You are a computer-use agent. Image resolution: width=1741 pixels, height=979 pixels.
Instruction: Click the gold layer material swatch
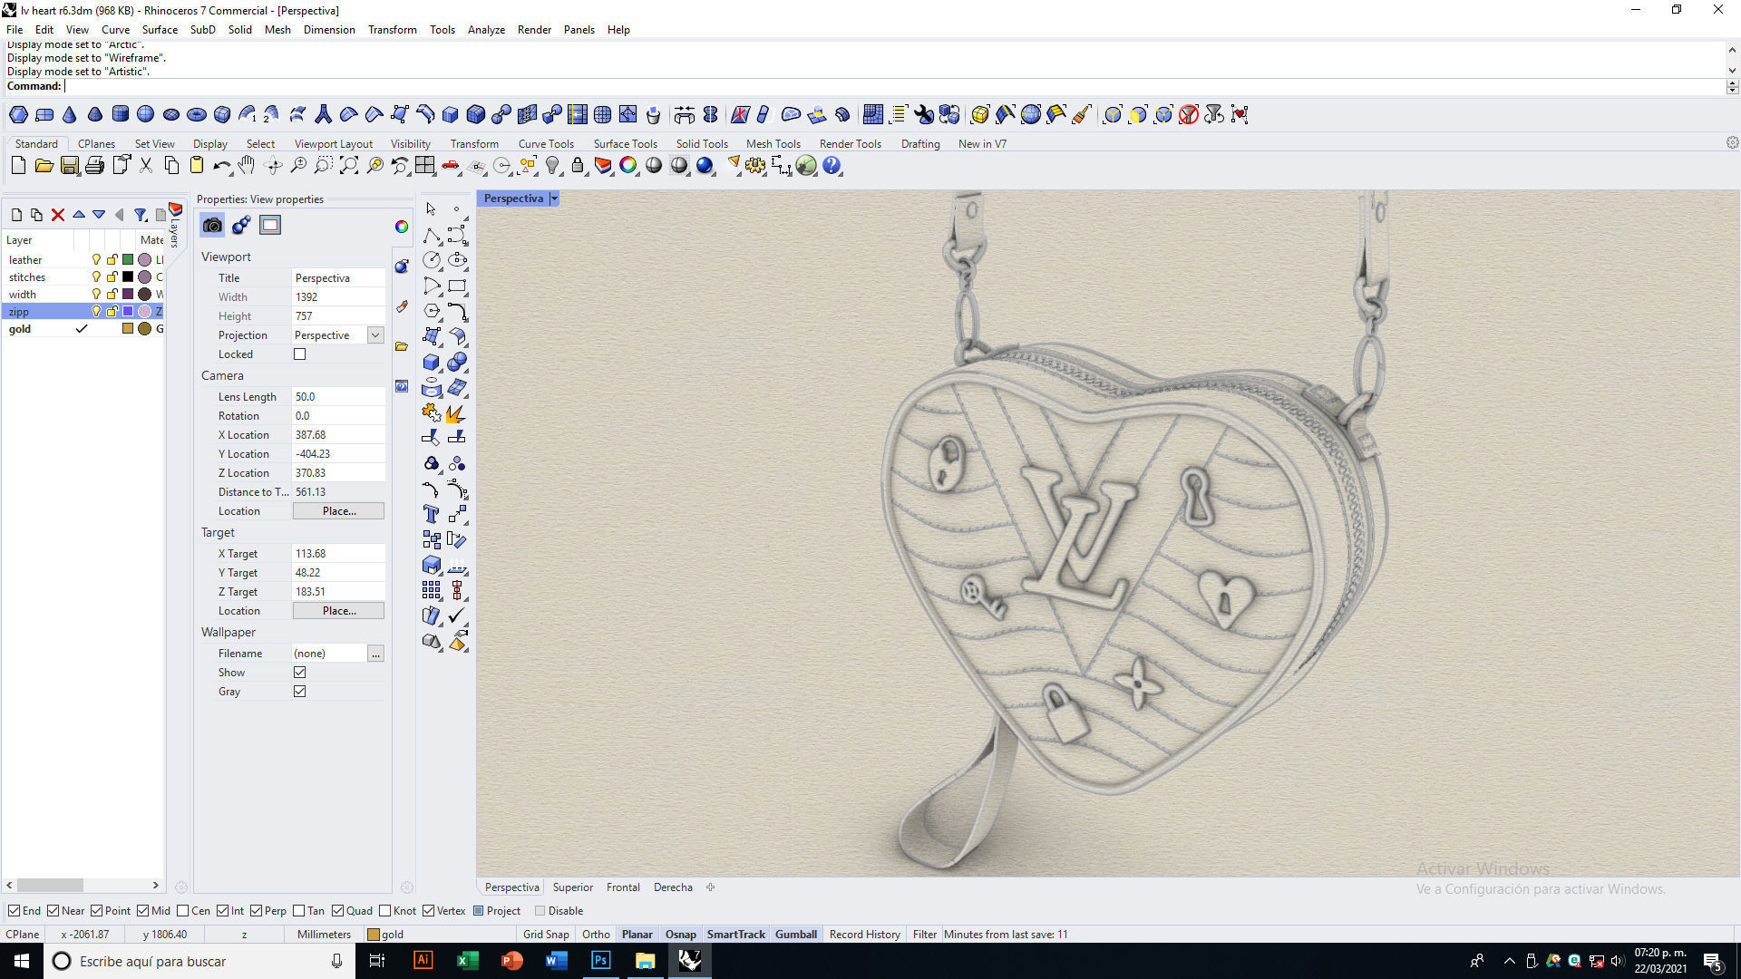144,329
